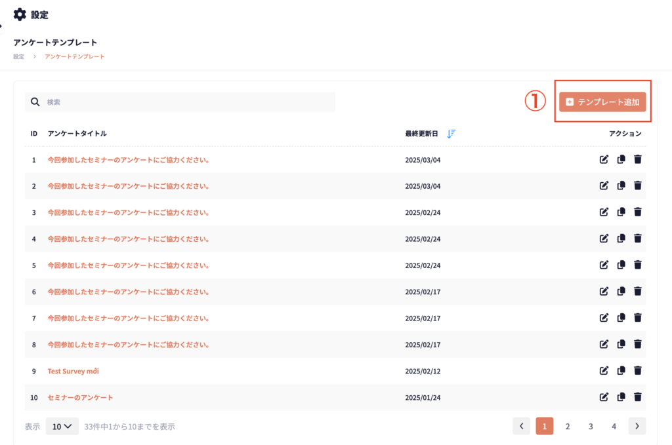Copy the セミナーのアンケート template in row 10
Viewport: 672px width, 445px height.
(621, 397)
